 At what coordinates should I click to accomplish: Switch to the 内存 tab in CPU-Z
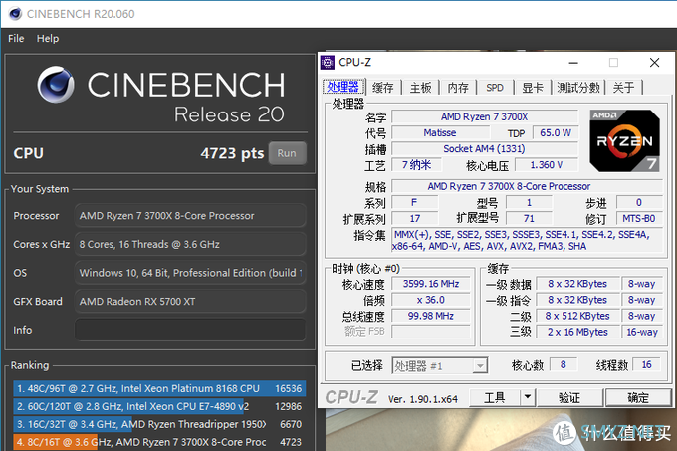point(458,88)
